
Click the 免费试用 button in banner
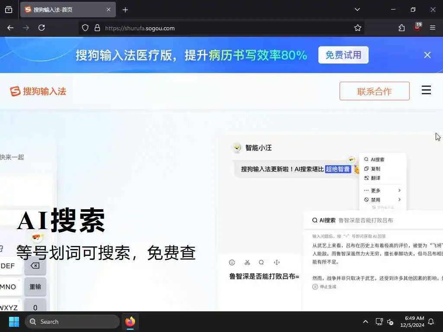343,55
